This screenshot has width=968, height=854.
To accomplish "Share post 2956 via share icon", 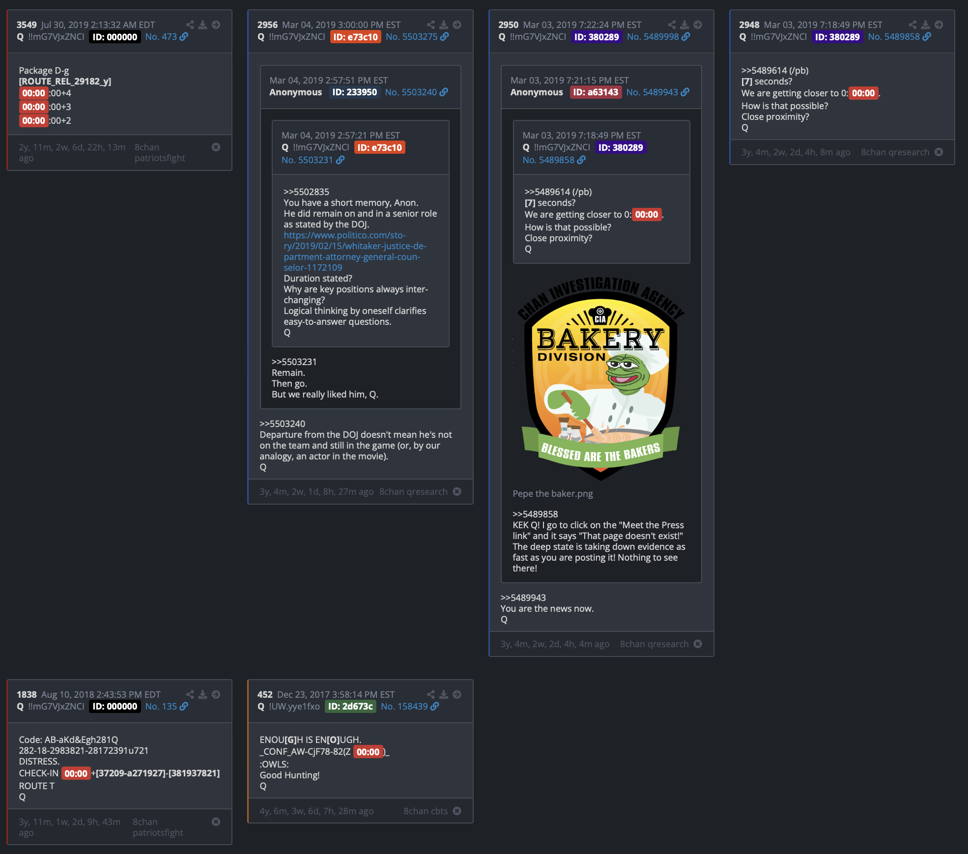I will (x=431, y=25).
